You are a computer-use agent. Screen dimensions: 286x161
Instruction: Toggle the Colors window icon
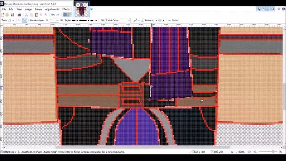(x=273, y=9)
